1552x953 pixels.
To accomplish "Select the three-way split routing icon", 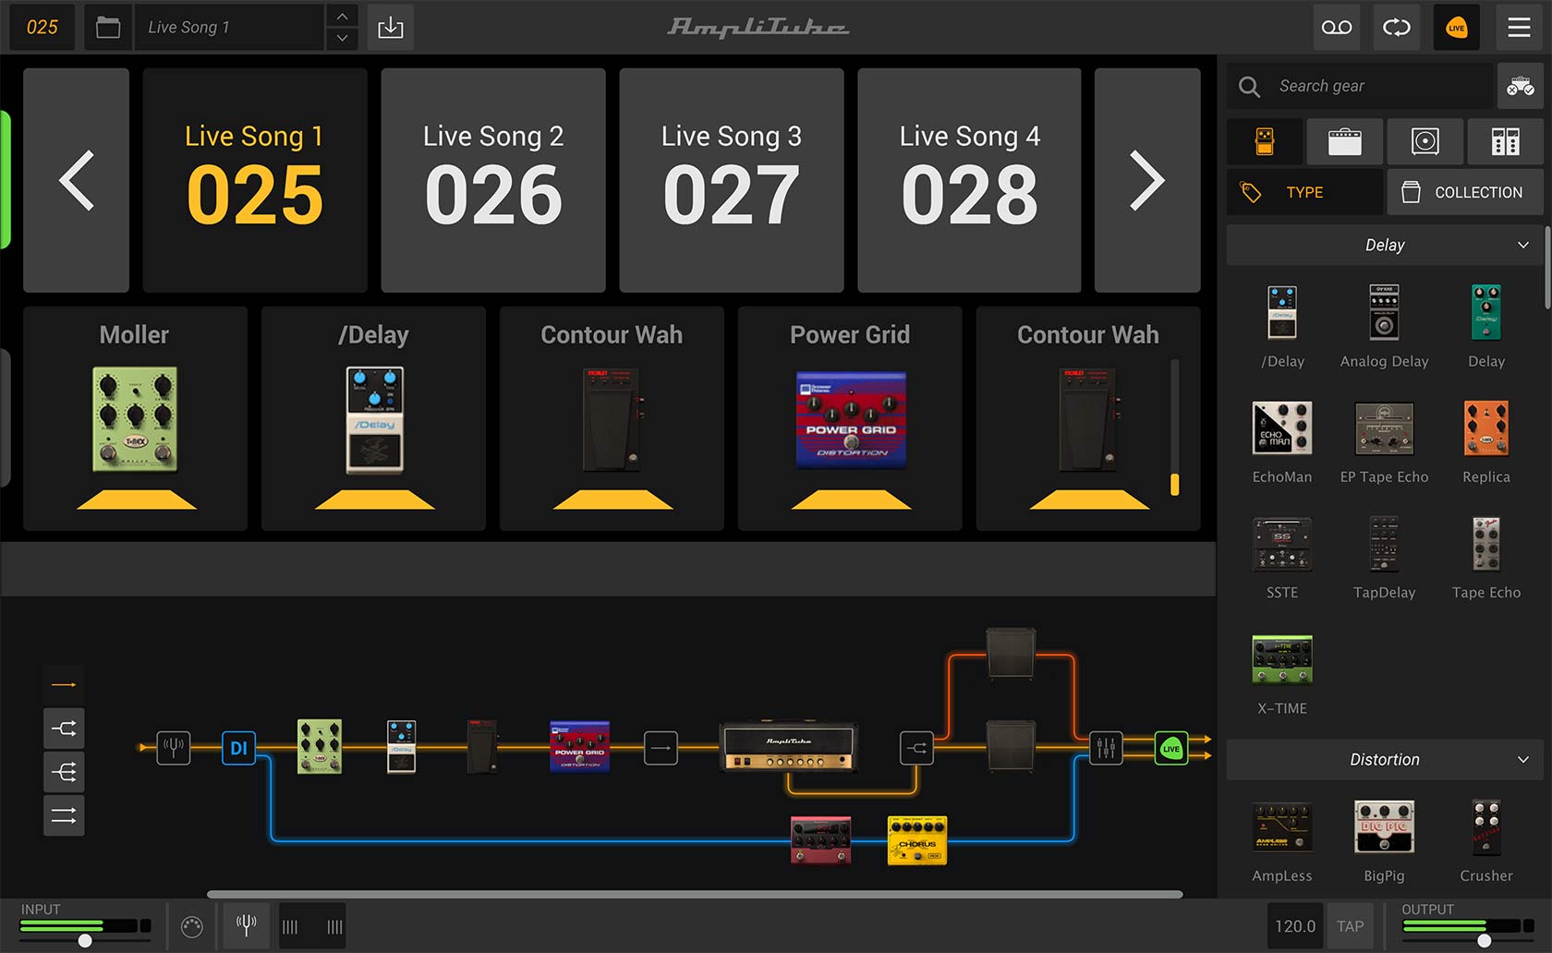I will coord(64,772).
